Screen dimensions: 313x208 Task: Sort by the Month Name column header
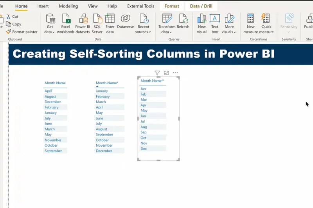[55, 83]
